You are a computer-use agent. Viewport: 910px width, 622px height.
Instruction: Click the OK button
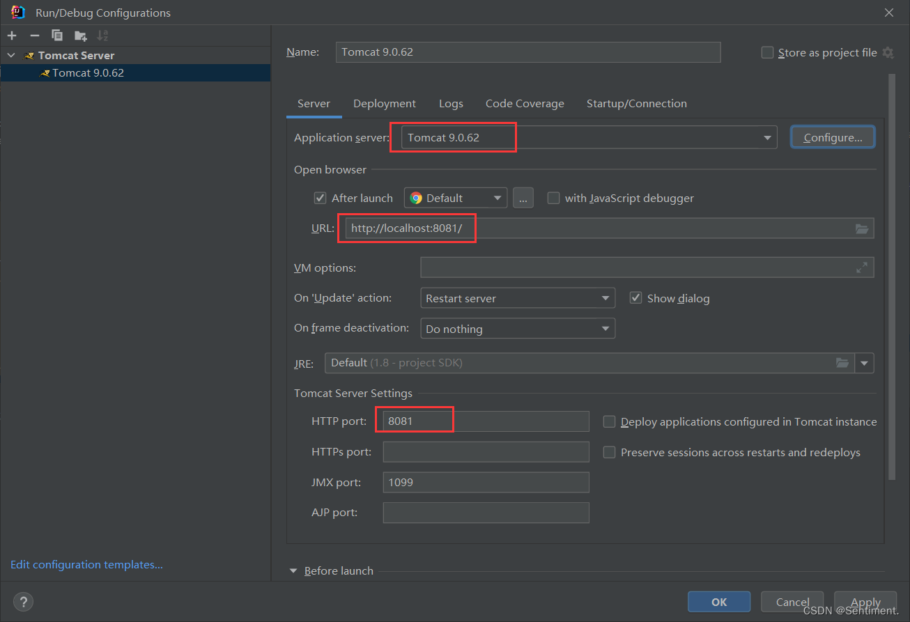[719, 602]
